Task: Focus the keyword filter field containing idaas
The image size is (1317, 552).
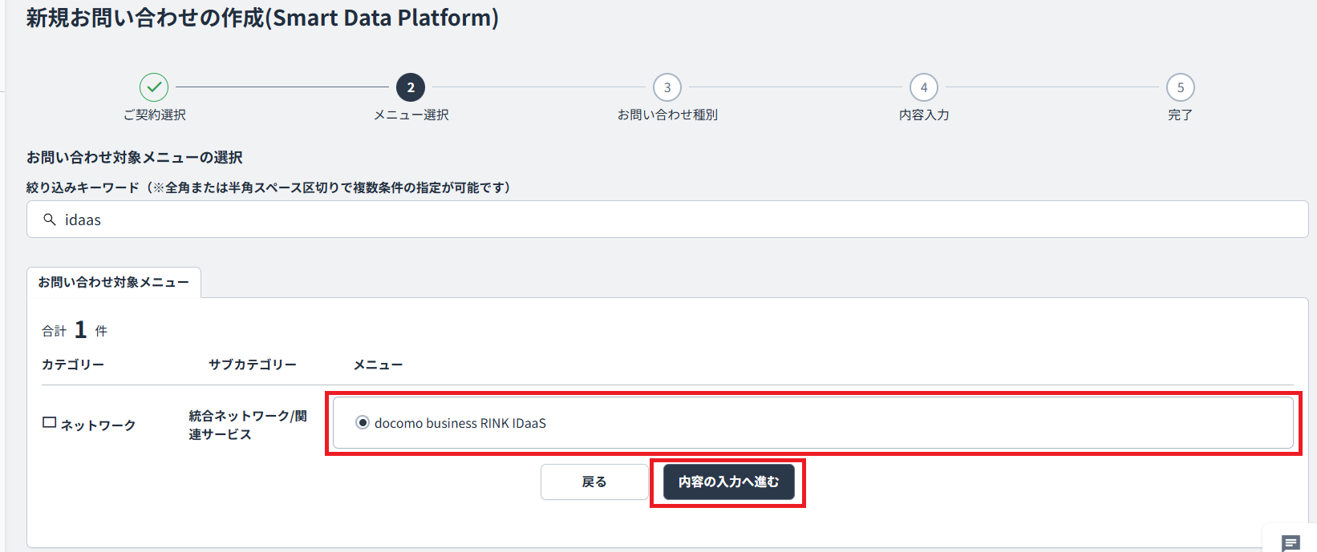Action: click(x=667, y=220)
